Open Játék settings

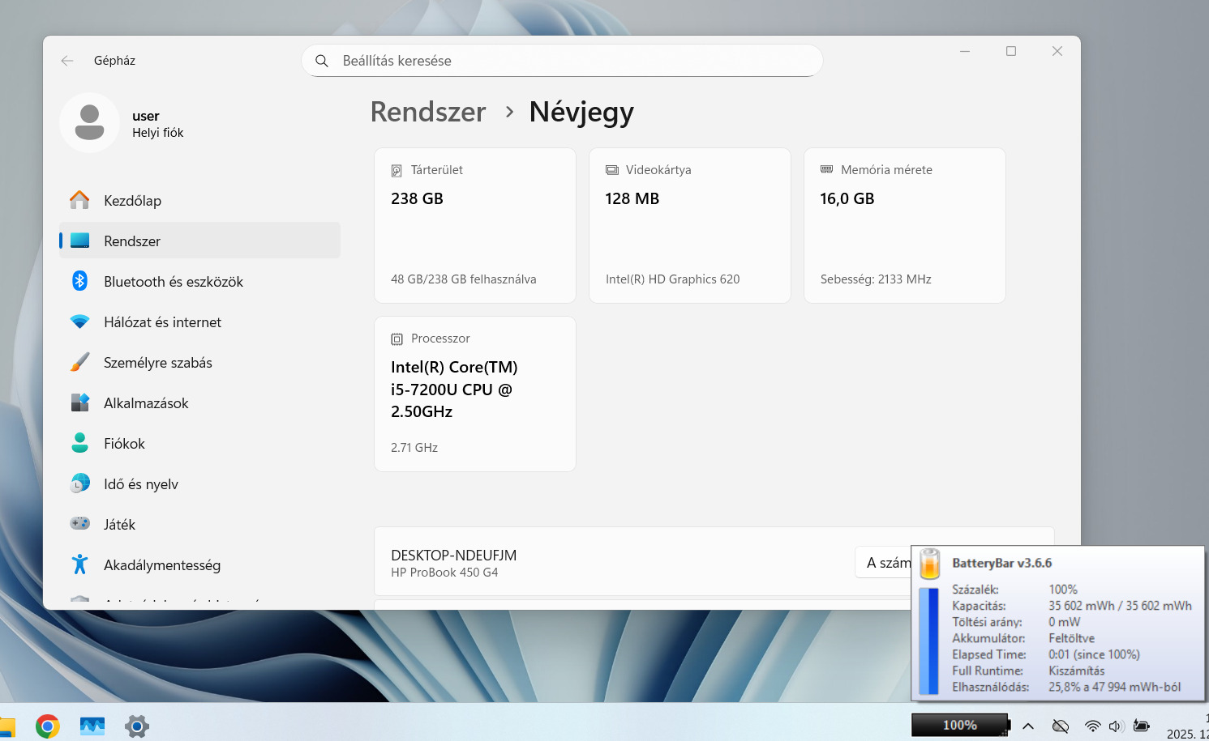[x=199, y=524]
